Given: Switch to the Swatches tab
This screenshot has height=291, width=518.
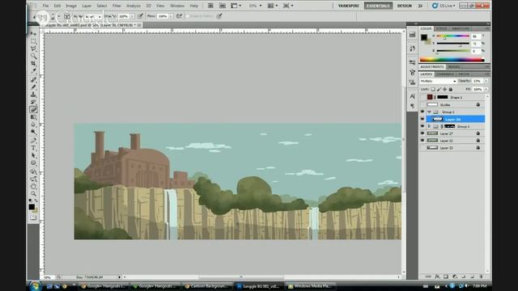Looking at the screenshot, I should tap(461, 29).
